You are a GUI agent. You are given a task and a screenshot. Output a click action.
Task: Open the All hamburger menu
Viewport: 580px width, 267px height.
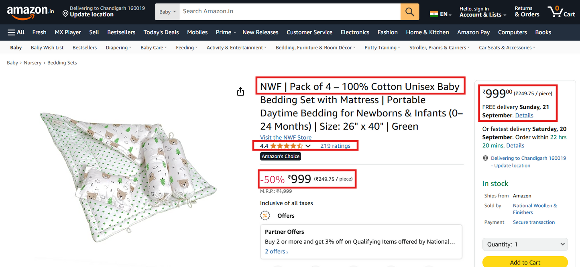[16, 32]
